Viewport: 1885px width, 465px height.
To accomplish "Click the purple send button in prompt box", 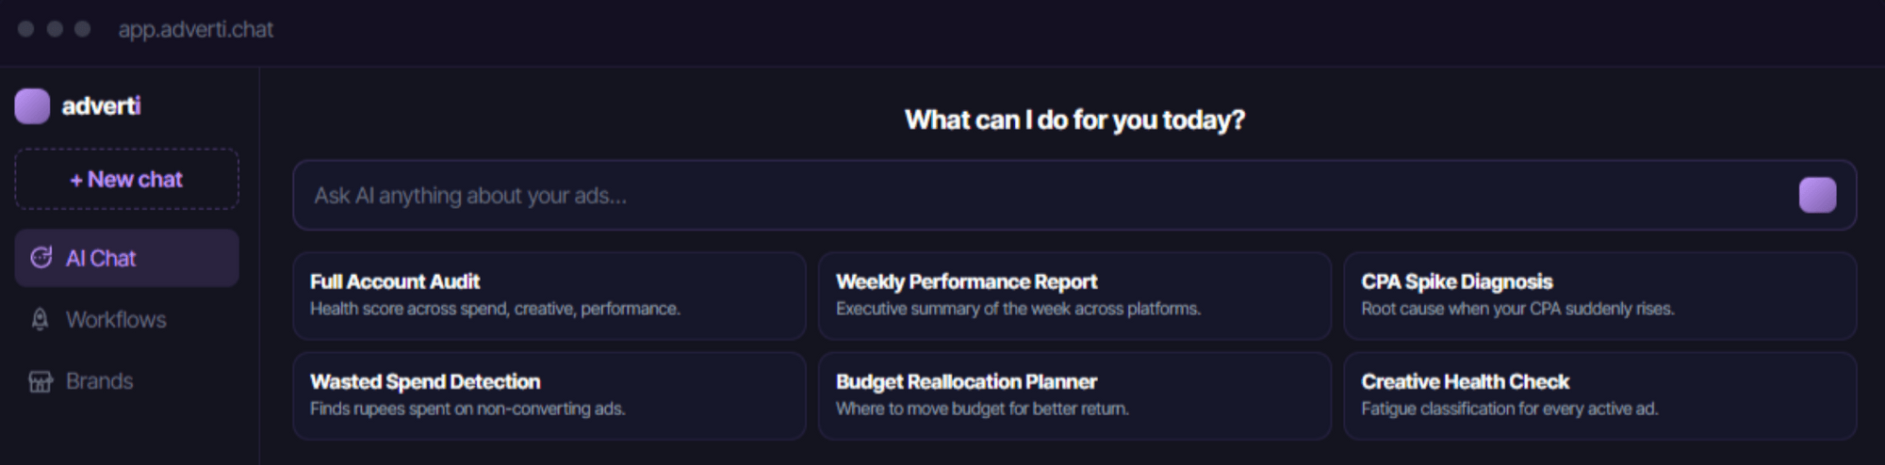I will (x=1817, y=196).
